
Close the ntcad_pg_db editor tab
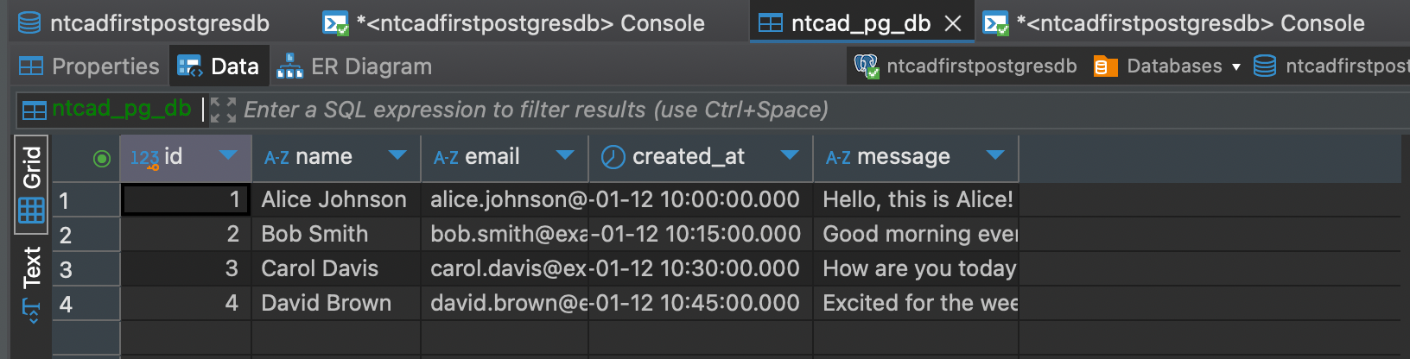953,23
